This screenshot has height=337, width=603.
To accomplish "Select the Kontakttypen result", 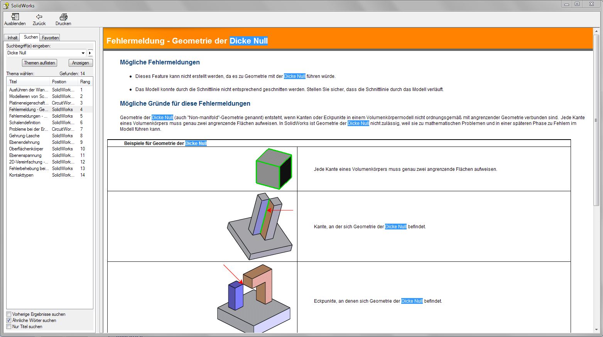I will (x=50, y=175).
